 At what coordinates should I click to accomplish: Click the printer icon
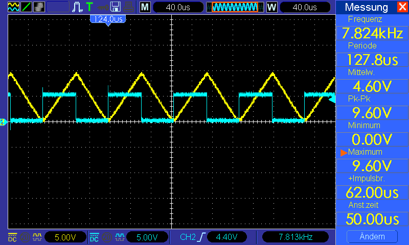click(129, 7)
